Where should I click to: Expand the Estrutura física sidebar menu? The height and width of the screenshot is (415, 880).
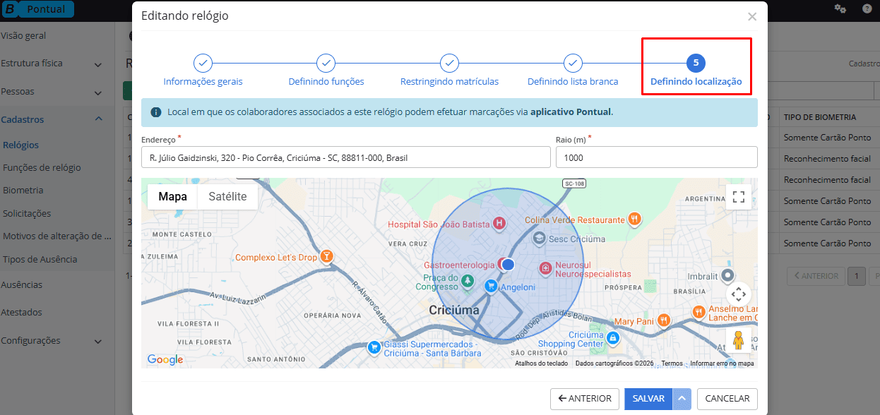pyautogui.click(x=97, y=64)
